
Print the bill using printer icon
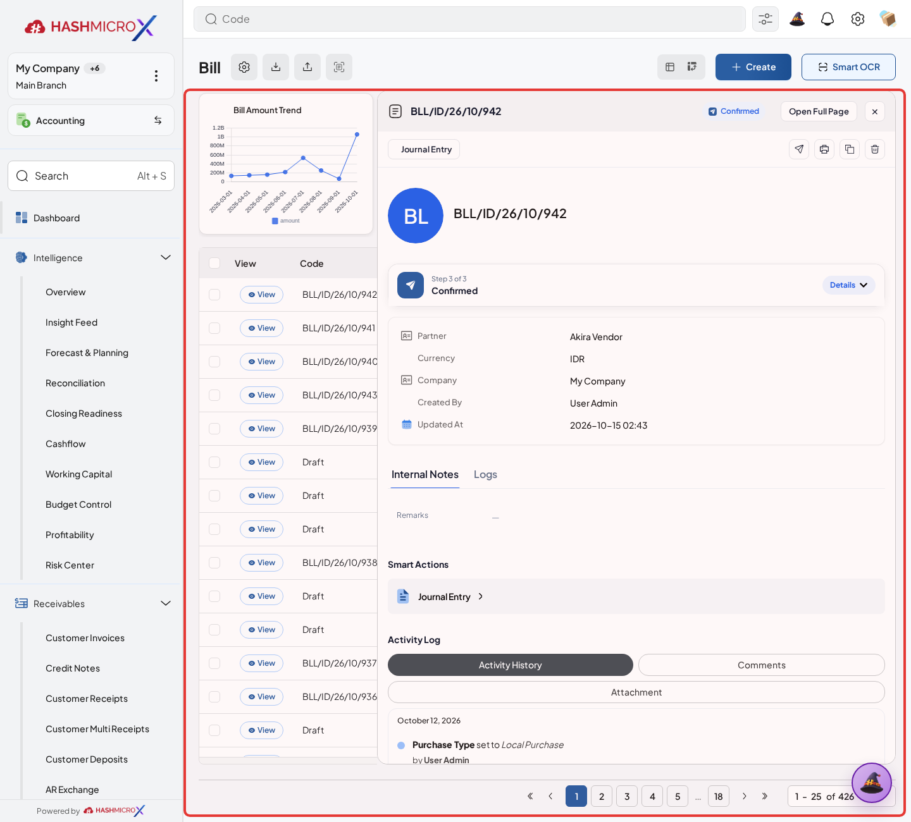pos(824,149)
